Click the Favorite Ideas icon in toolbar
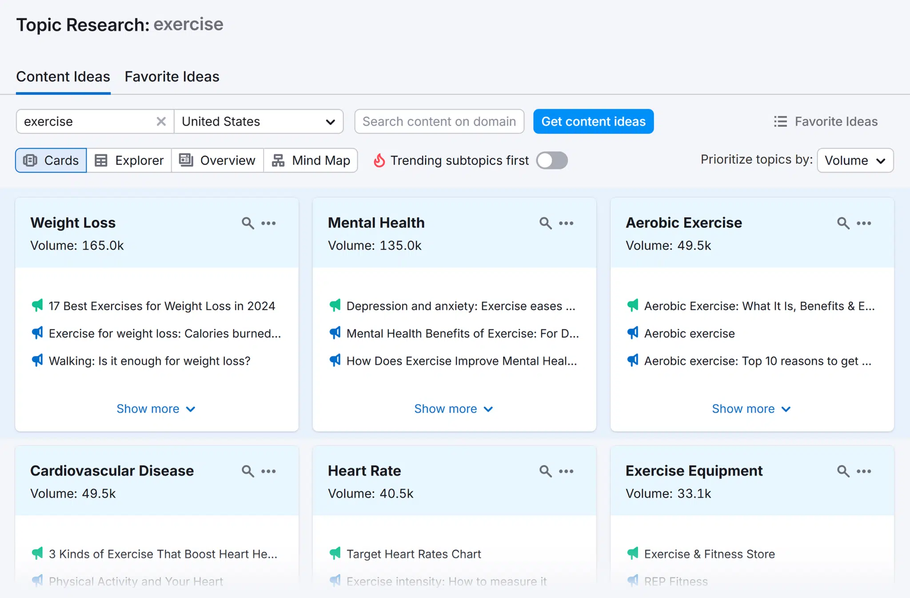Image resolution: width=910 pixels, height=598 pixels. 780,121
